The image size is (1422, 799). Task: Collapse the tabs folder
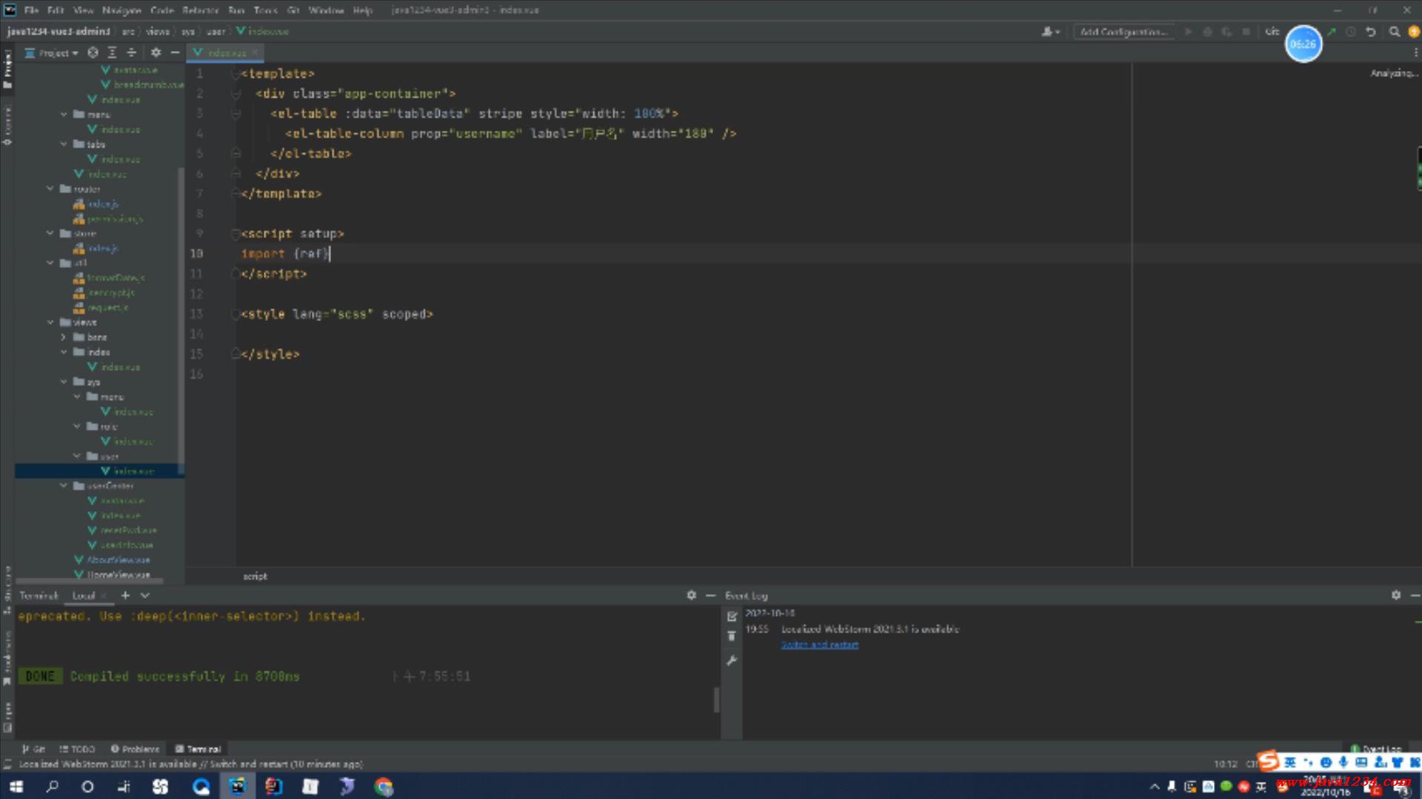coord(64,144)
